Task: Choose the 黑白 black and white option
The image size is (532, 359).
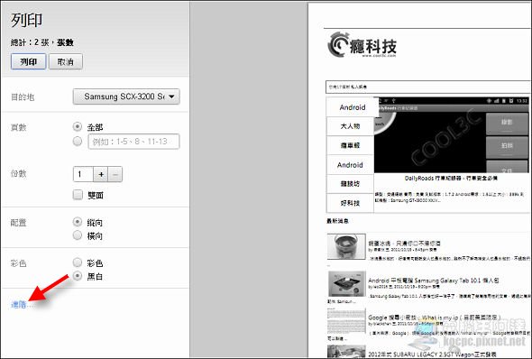Action: (78, 276)
